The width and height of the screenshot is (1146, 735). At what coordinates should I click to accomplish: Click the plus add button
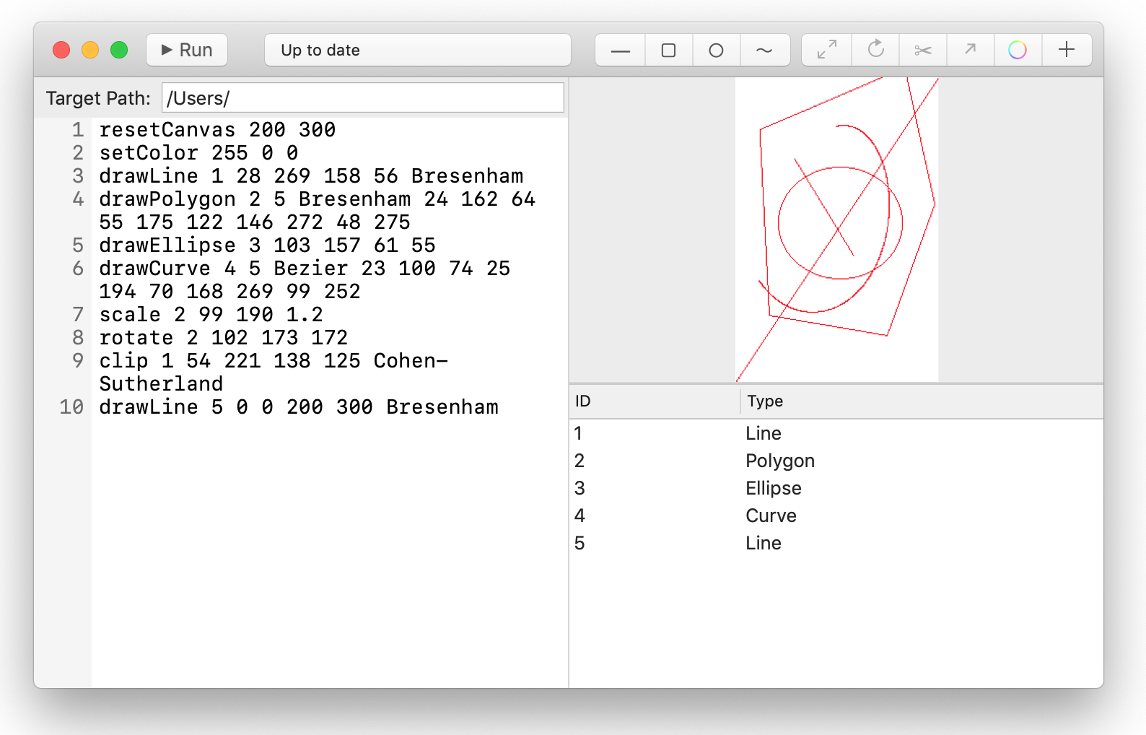(1067, 50)
